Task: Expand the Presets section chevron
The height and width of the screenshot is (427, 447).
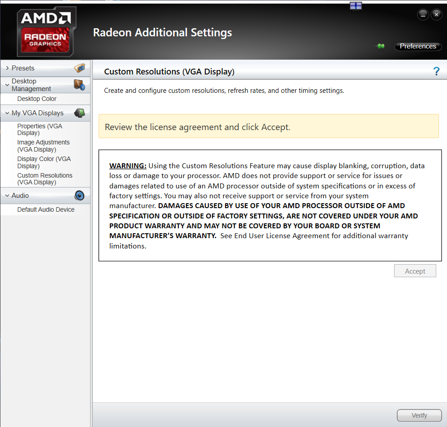Action: [x=8, y=68]
